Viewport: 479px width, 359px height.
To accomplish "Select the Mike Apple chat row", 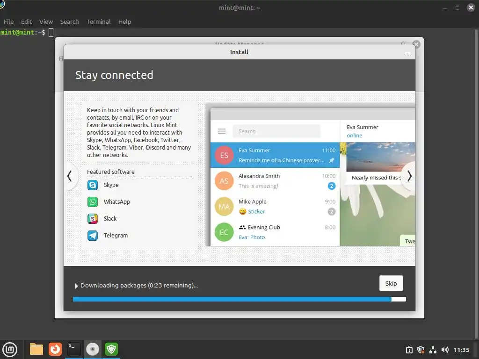I will pos(275,206).
